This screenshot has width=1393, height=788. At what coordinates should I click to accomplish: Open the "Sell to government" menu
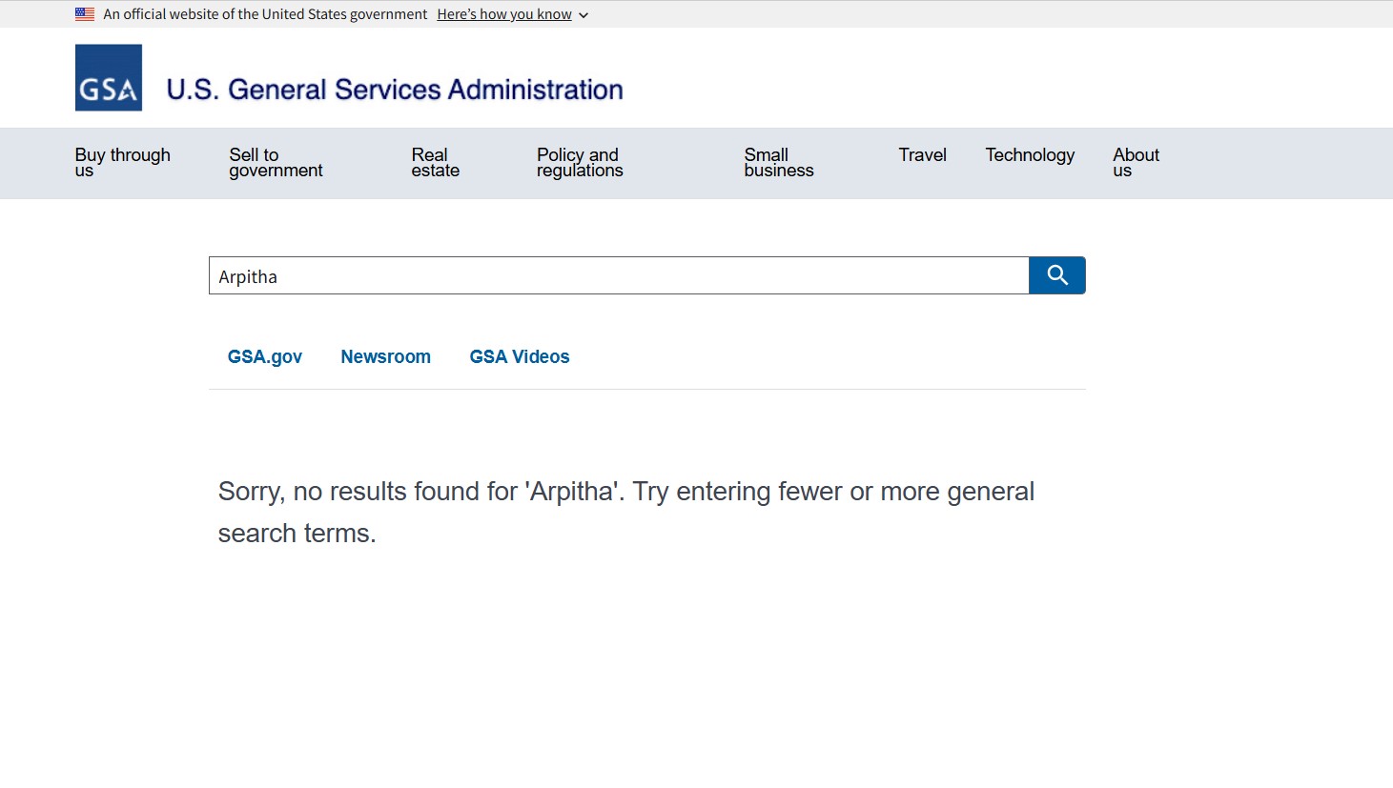tap(276, 162)
